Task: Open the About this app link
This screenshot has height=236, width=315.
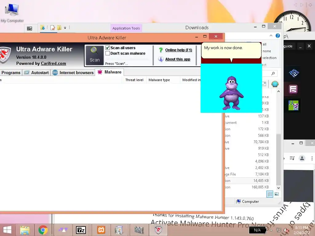Action: click(x=177, y=59)
